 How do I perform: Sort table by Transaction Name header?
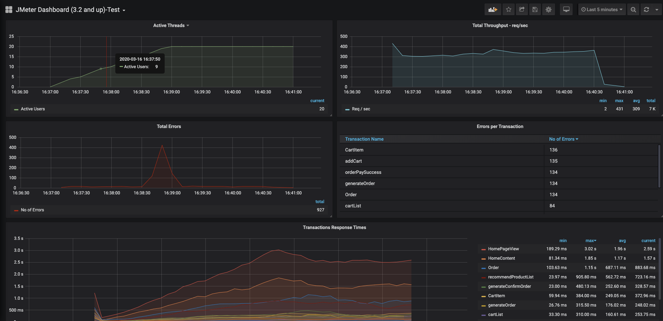pyautogui.click(x=364, y=139)
